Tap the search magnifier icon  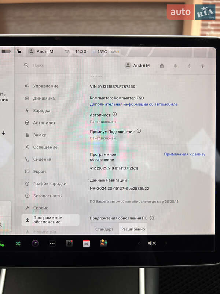click(x=26, y=65)
